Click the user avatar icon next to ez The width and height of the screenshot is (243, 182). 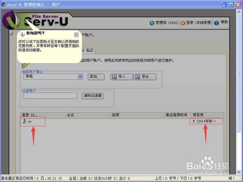pos(24,121)
